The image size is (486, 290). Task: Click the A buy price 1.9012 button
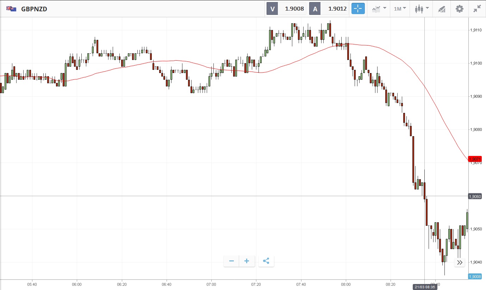(x=329, y=9)
